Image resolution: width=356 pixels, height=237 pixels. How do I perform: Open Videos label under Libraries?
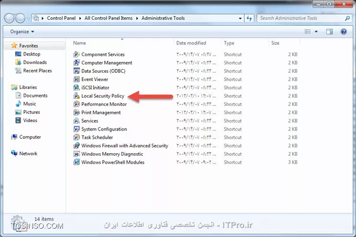[x=30, y=121]
